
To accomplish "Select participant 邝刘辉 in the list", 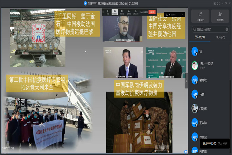I will 210,108.
